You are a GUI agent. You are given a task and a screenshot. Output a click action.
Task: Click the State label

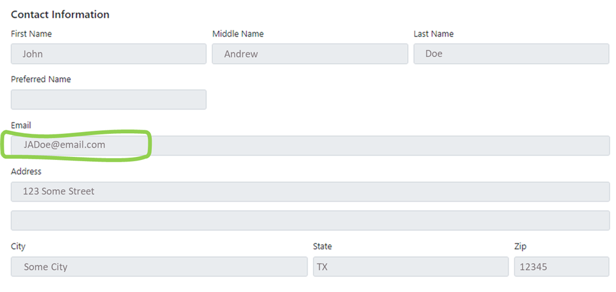coord(323,246)
